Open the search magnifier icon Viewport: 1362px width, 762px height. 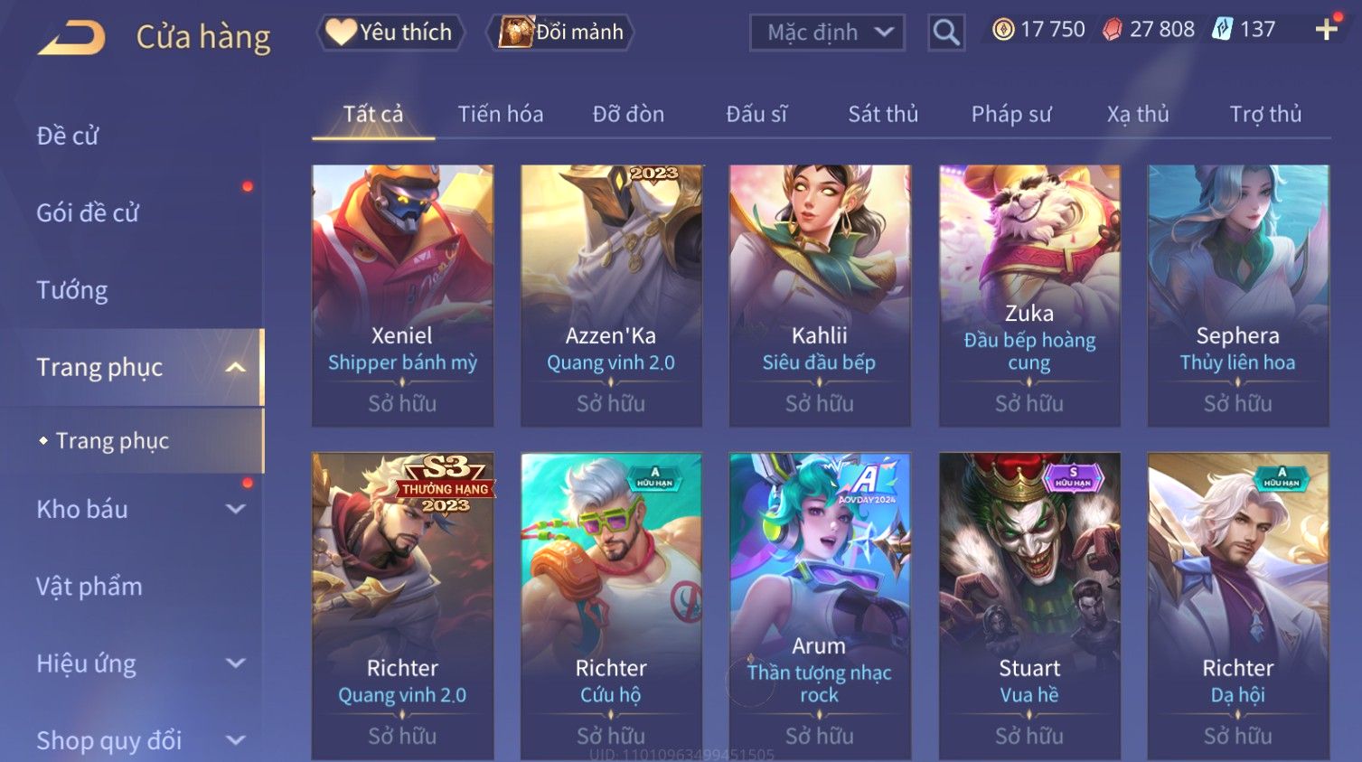(x=946, y=33)
